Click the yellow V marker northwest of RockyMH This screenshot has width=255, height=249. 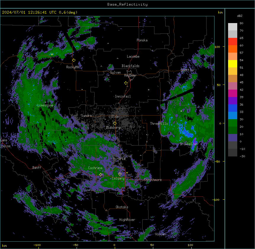pyautogui.click(x=52, y=54)
